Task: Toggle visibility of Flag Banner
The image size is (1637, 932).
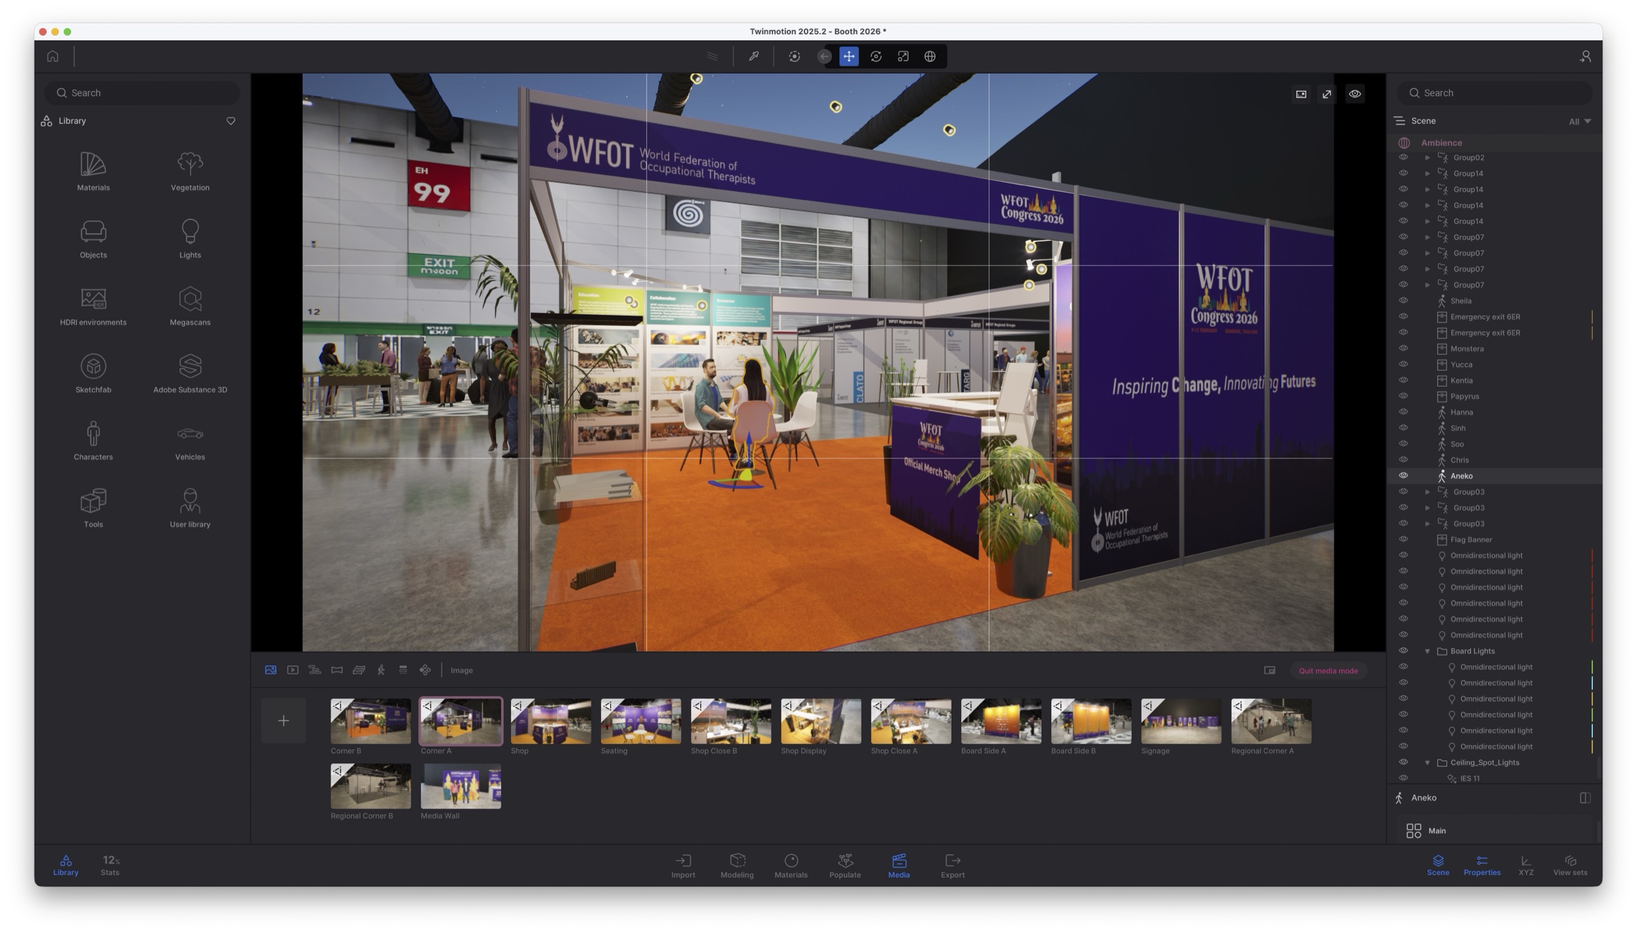Action: pyautogui.click(x=1403, y=539)
